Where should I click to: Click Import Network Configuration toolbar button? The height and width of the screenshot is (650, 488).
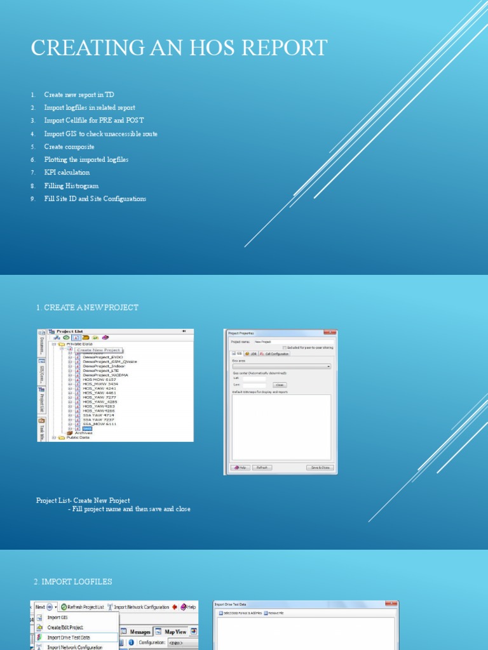138,607
